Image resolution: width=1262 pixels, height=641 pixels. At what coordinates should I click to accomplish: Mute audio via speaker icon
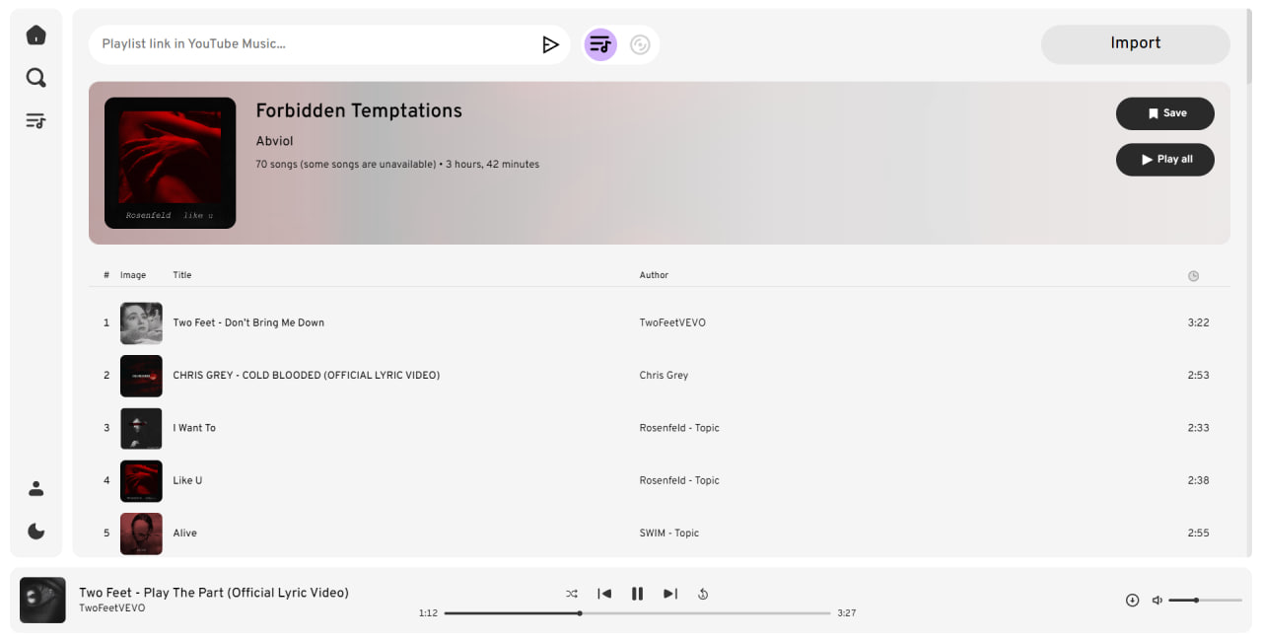pos(1157,600)
